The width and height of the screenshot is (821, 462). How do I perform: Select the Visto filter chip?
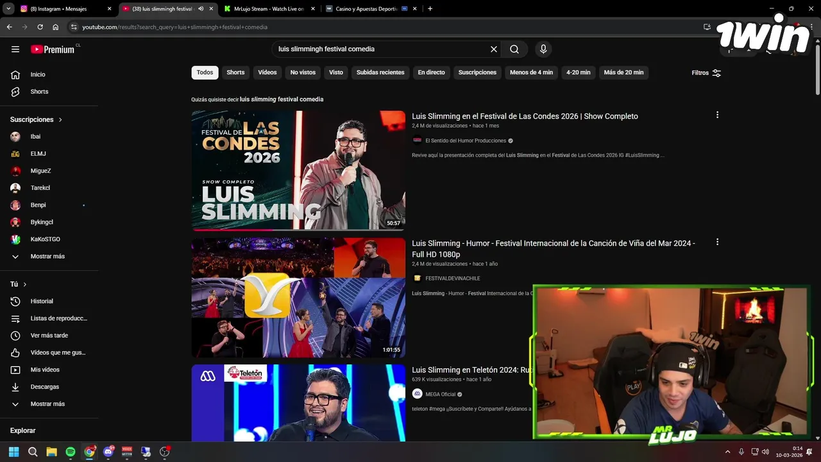pyautogui.click(x=336, y=73)
